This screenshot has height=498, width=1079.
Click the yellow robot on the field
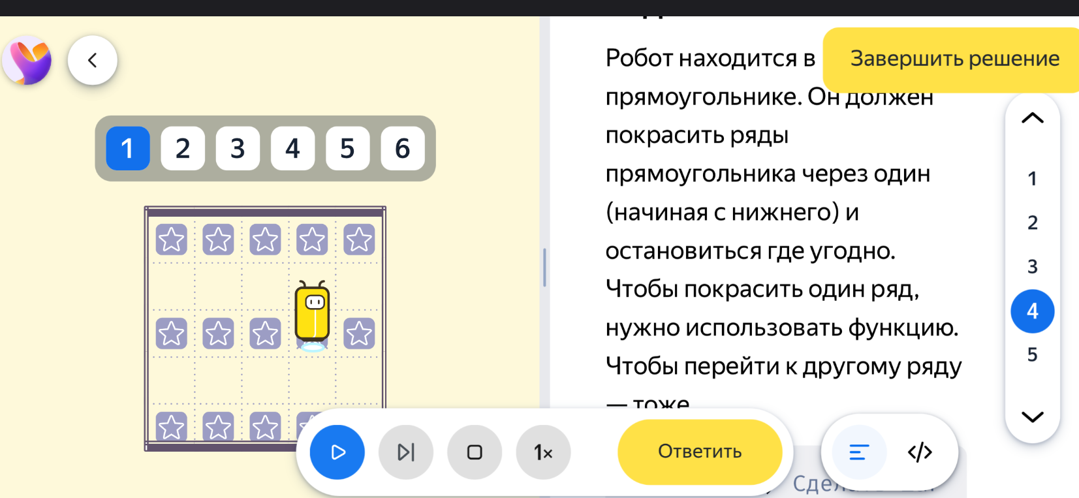312,315
